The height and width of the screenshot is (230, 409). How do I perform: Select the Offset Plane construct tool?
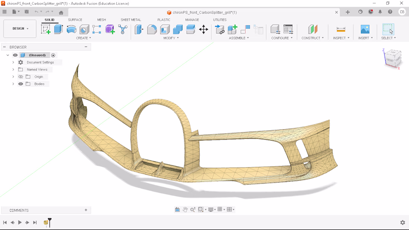[x=312, y=29]
